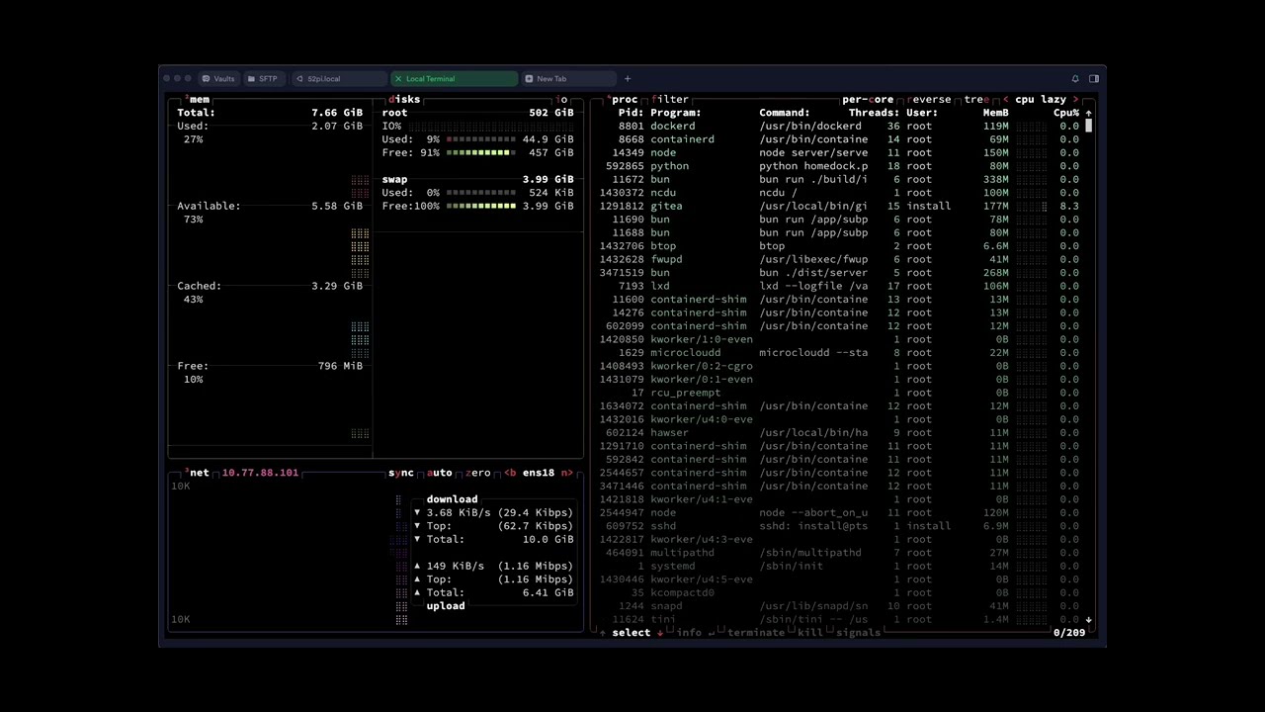Screen dimensions: 1265x712
Task: Click the select down arrow
Action: tap(660, 633)
